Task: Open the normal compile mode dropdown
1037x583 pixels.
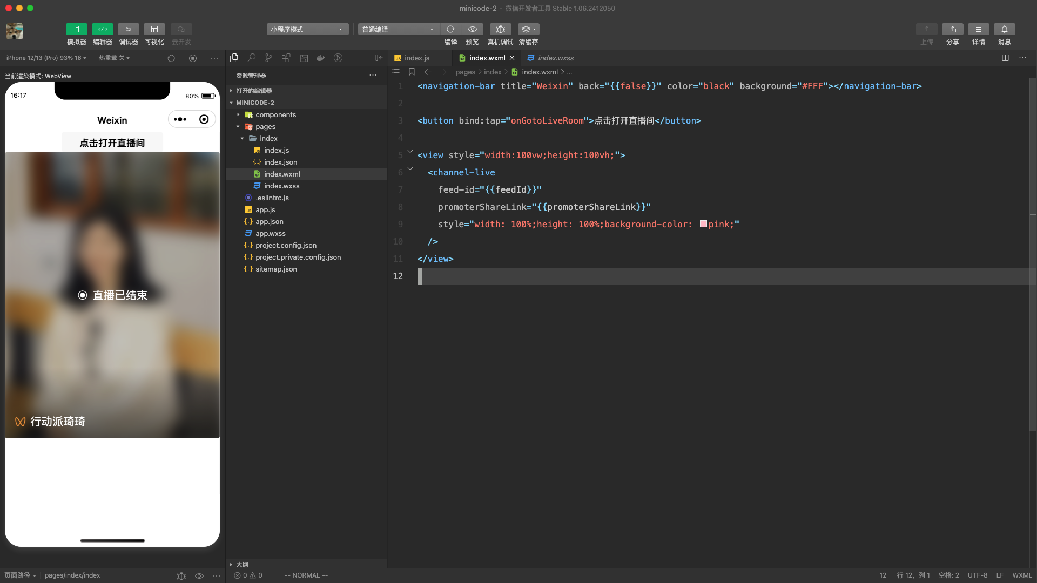Action: coord(398,29)
